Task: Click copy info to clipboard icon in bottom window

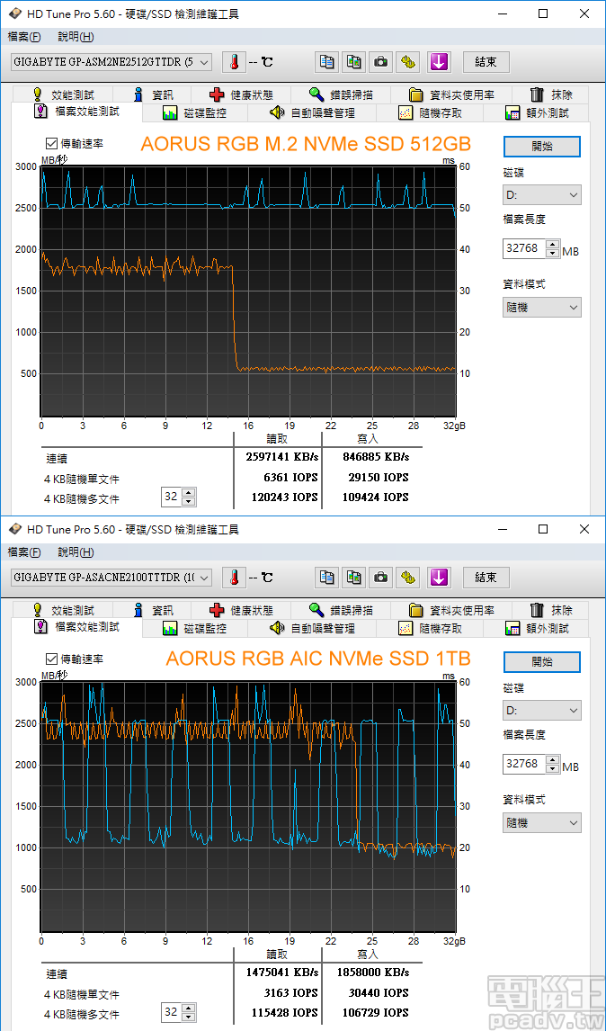Action: (326, 578)
